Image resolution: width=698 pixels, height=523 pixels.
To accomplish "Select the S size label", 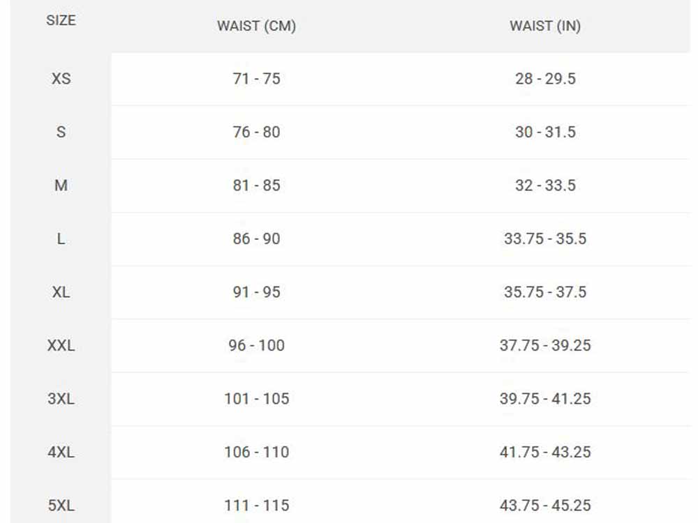I will (61, 132).
